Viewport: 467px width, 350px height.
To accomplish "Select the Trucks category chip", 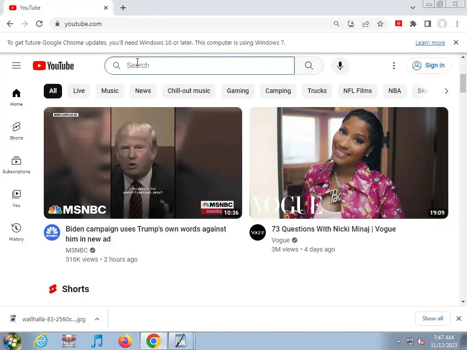I will pyautogui.click(x=317, y=91).
